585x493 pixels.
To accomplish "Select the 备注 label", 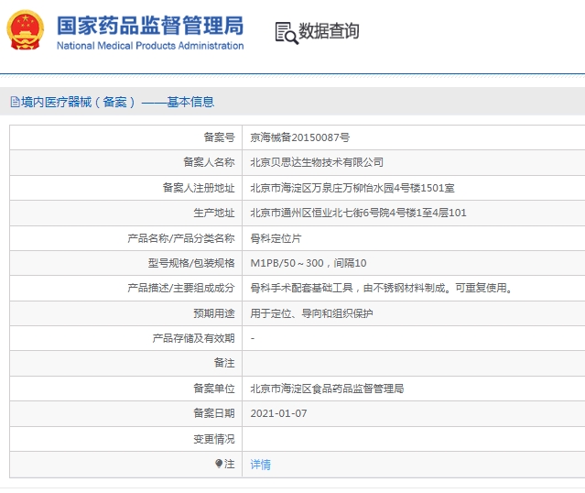I will tap(224, 363).
